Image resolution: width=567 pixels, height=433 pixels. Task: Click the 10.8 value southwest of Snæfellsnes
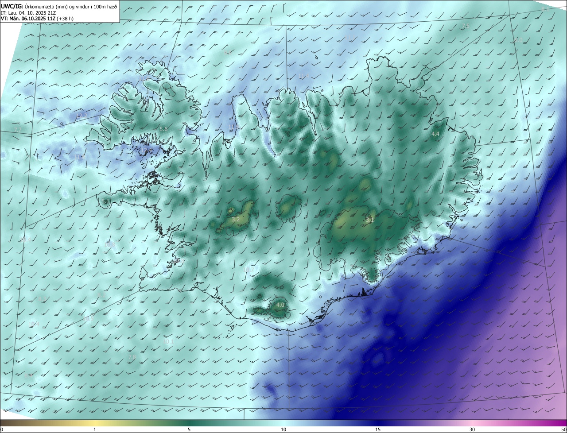(x=110, y=244)
